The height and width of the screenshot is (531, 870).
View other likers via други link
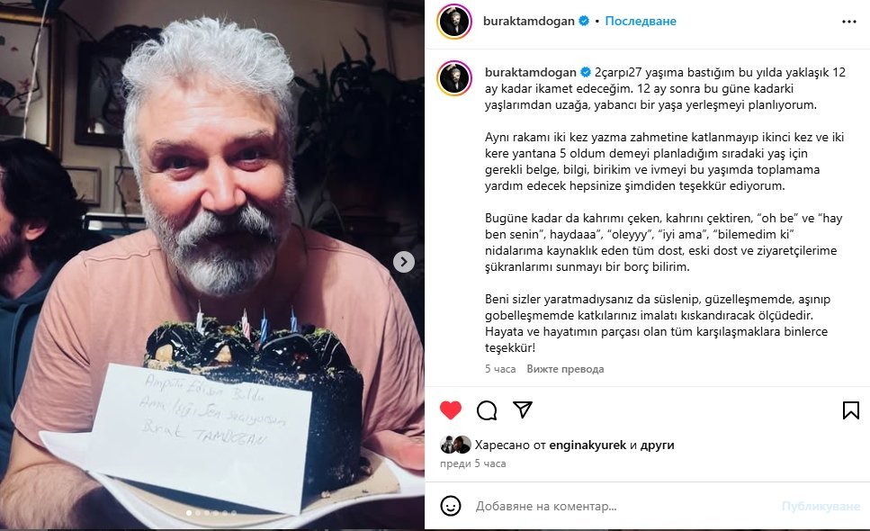(x=657, y=445)
